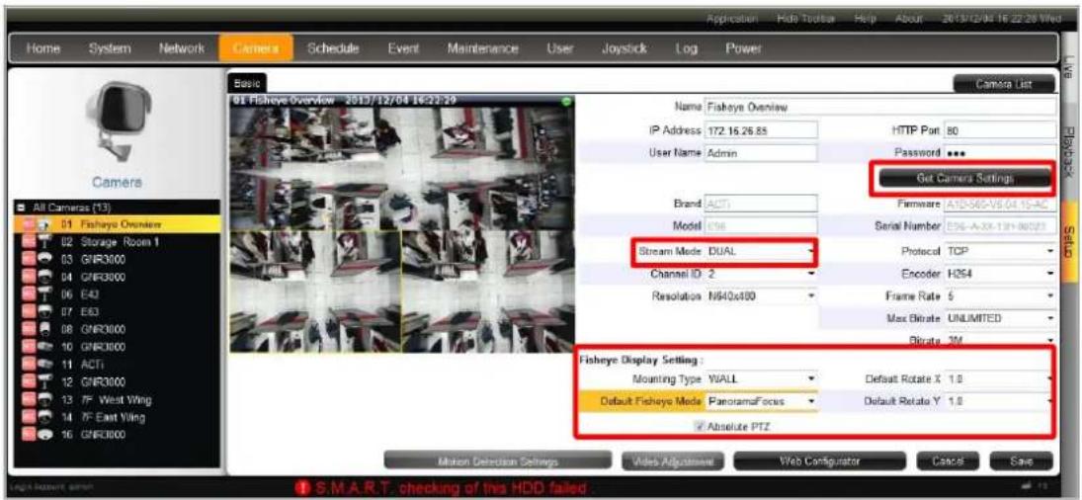
Task: Click the red warning icon in the status bar
Action: (301, 488)
